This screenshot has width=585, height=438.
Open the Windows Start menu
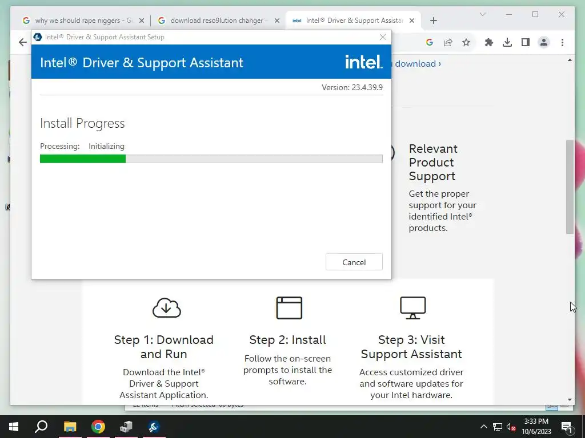(14, 427)
